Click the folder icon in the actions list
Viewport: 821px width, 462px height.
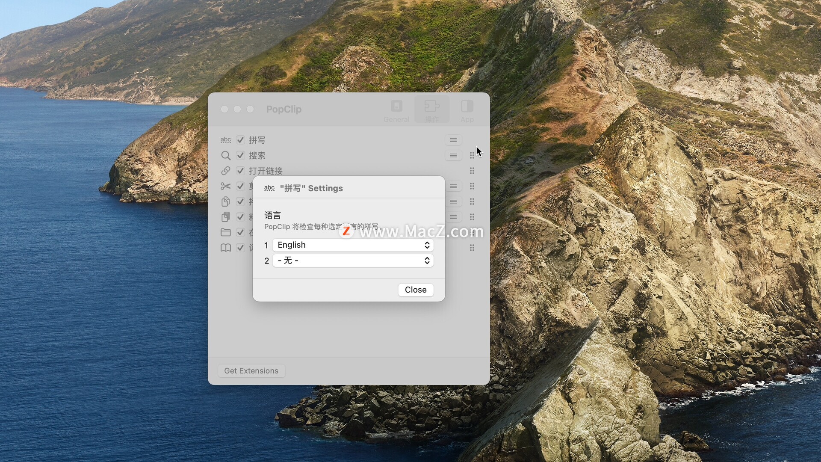[x=226, y=232]
